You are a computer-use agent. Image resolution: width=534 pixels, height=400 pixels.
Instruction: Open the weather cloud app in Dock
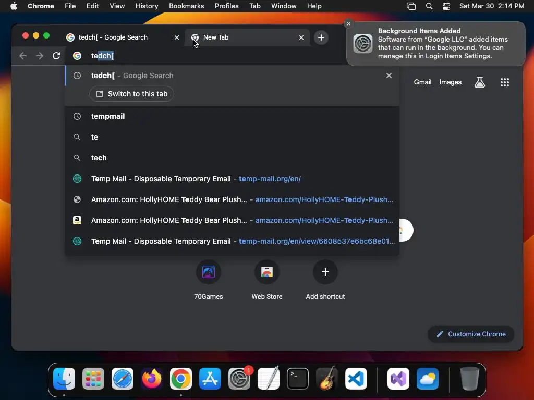click(x=428, y=379)
